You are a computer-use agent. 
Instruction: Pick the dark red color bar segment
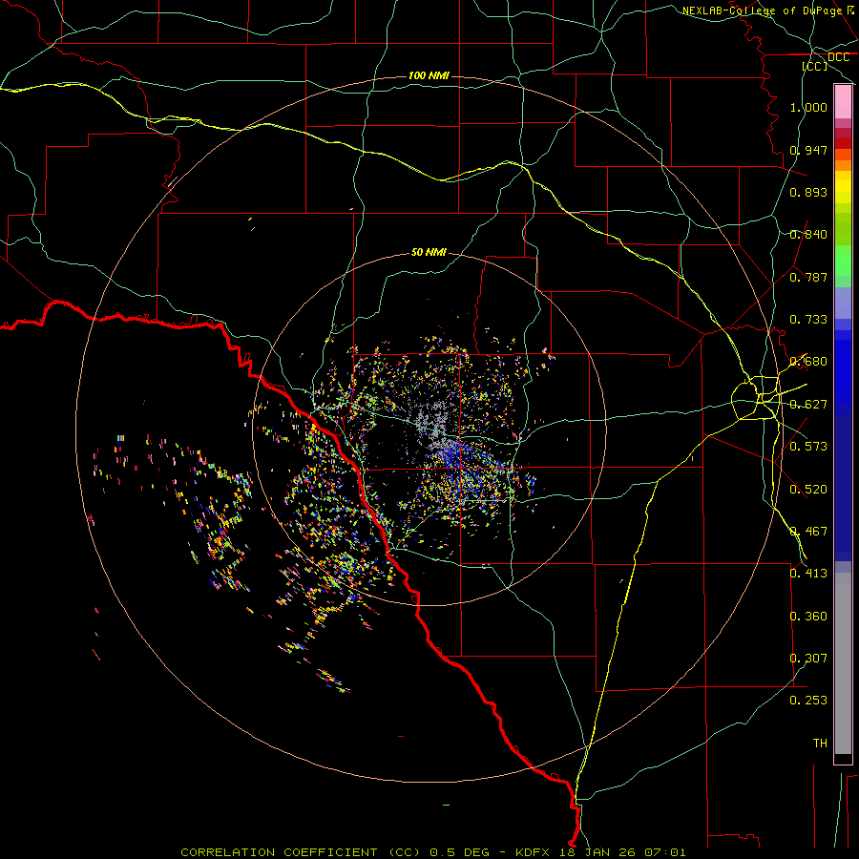click(843, 142)
